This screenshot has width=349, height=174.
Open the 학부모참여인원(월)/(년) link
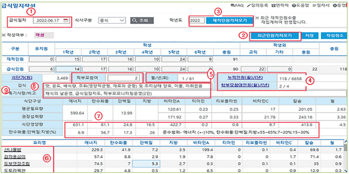246,85
